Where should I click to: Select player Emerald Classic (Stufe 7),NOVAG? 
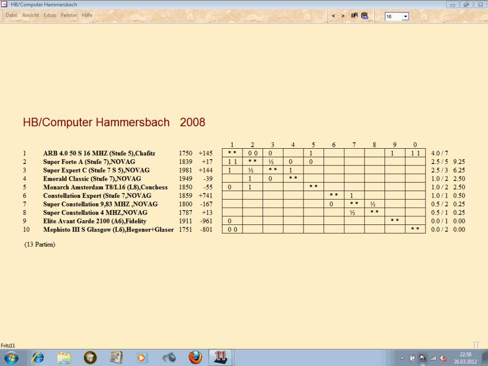(92, 179)
